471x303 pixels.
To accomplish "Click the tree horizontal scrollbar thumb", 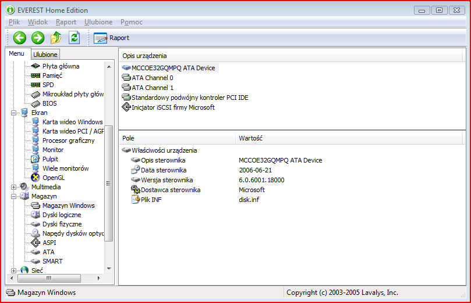I will pyautogui.click(x=49, y=278).
